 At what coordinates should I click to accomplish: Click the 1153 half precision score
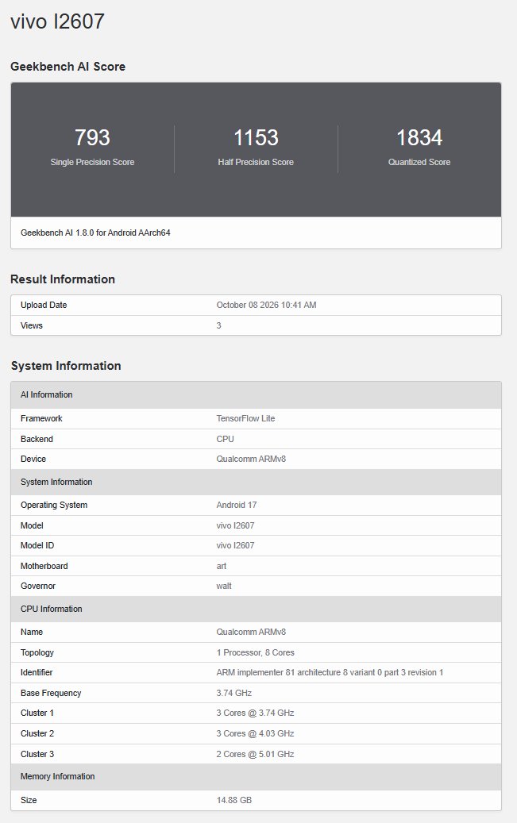(256, 137)
